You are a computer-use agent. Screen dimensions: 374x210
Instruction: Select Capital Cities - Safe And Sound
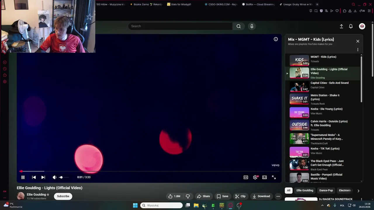[x=323, y=86]
